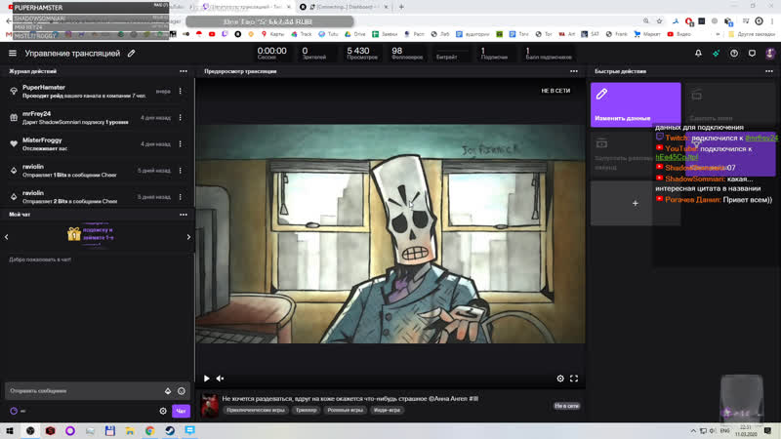Screen dimensions: 781x439
Task: Open the Другие закладки folder
Action: point(752,34)
